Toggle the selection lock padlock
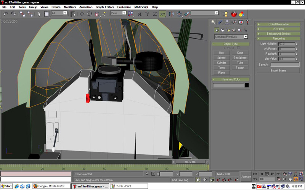Screen dimensions: 305x190 tap(147, 174)
